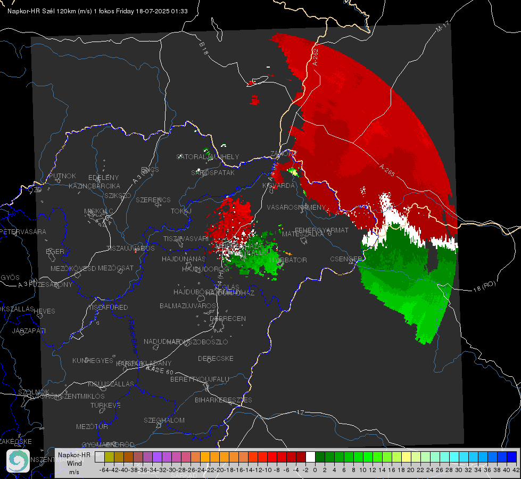
Task: Click the BERETTYÓÚJFALU label
Action: (200, 379)
